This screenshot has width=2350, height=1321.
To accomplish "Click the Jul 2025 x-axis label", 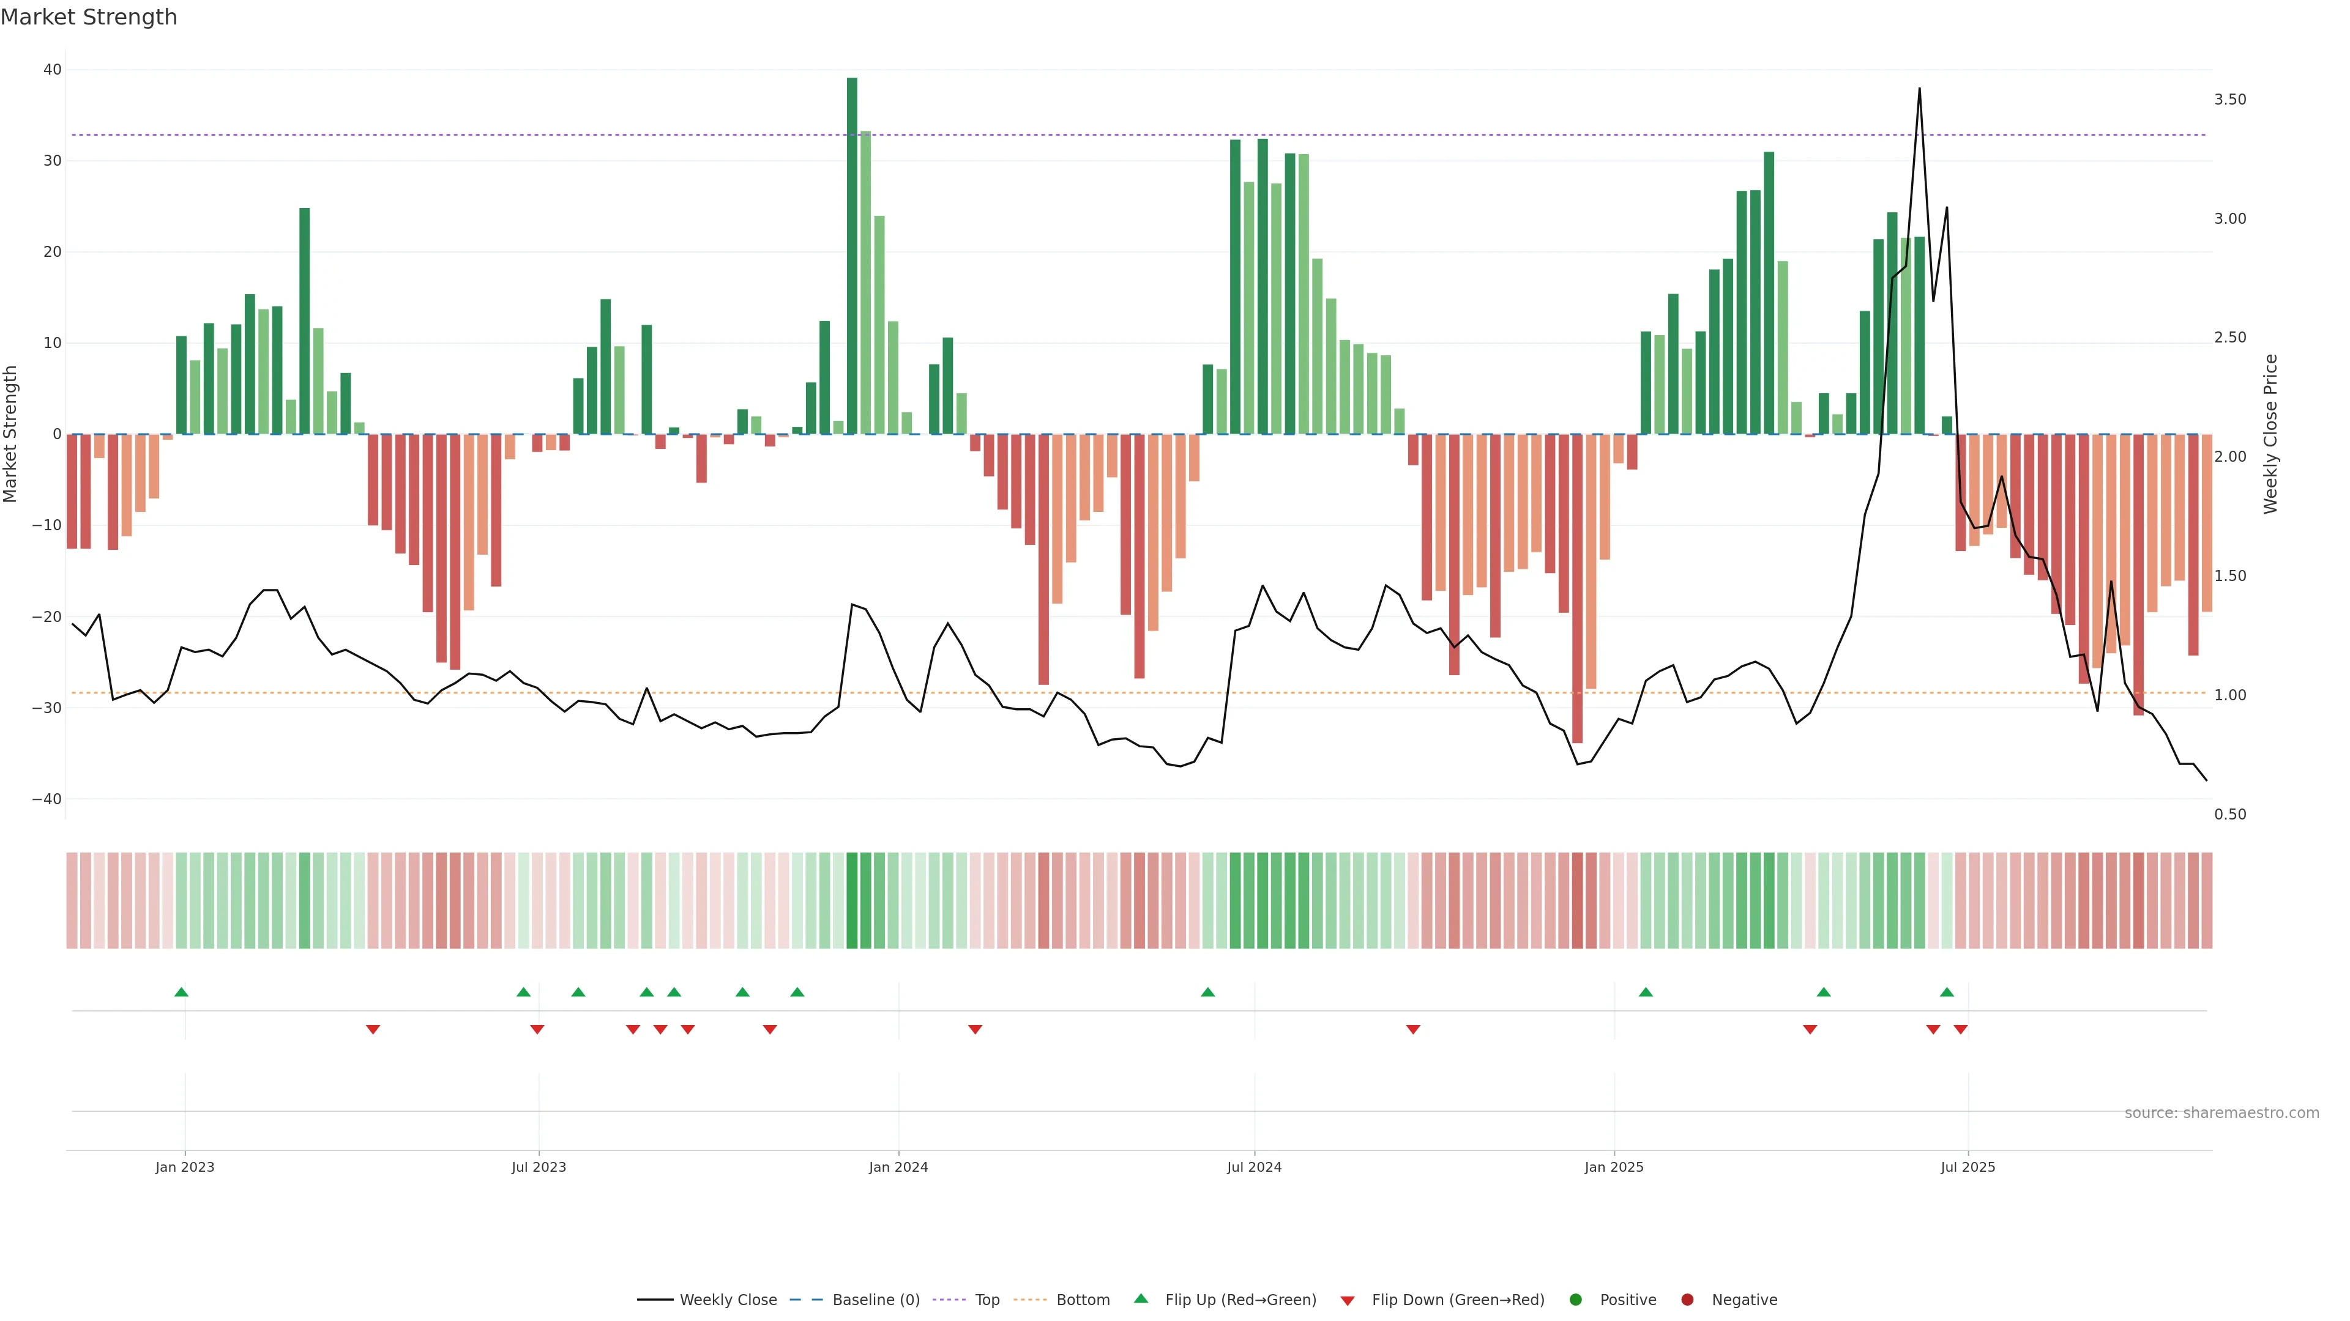I will (x=1967, y=1167).
